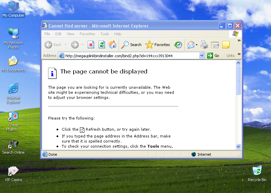Expand the Back button history dropdown
Screen dimensions: 271x193
[x=65, y=45]
